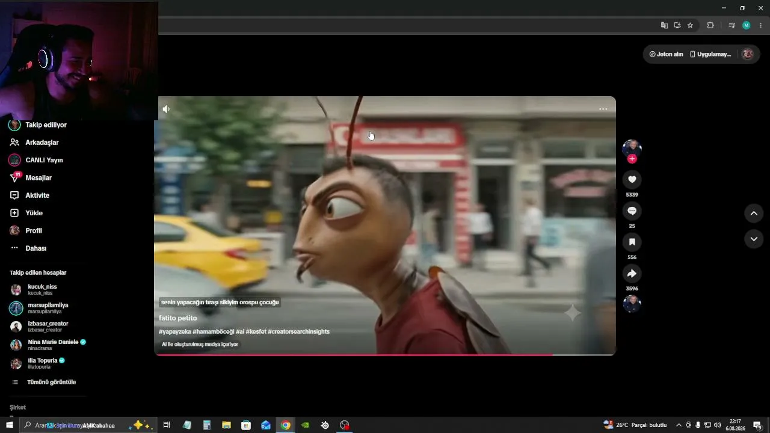Open the video creator's profile avatar
The height and width of the screenshot is (433, 770).
(632, 149)
